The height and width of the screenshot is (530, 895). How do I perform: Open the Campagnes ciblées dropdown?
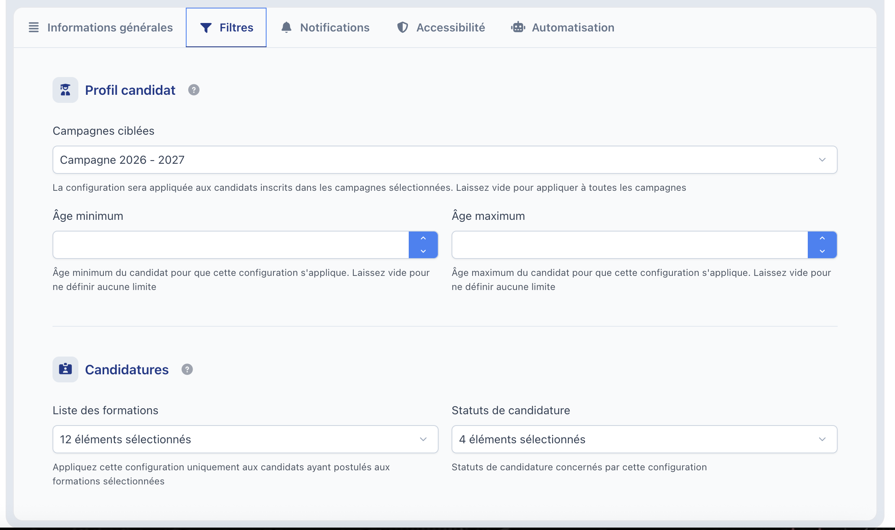click(445, 160)
